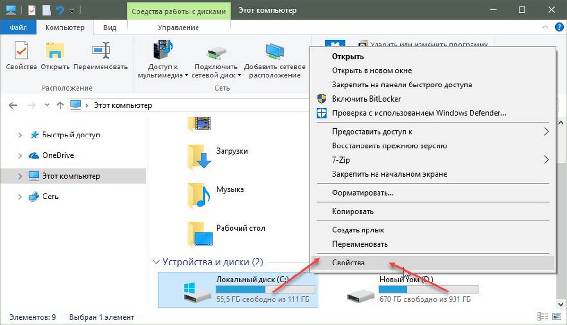Choose Включить BitLocker in context menu
This screenshot has width=567, height=325.
(x=432, y=99)
